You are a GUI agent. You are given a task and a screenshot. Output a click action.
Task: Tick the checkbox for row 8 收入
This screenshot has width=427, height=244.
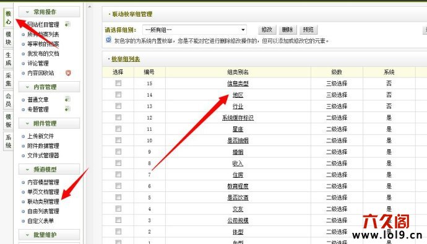click(118, 163)
